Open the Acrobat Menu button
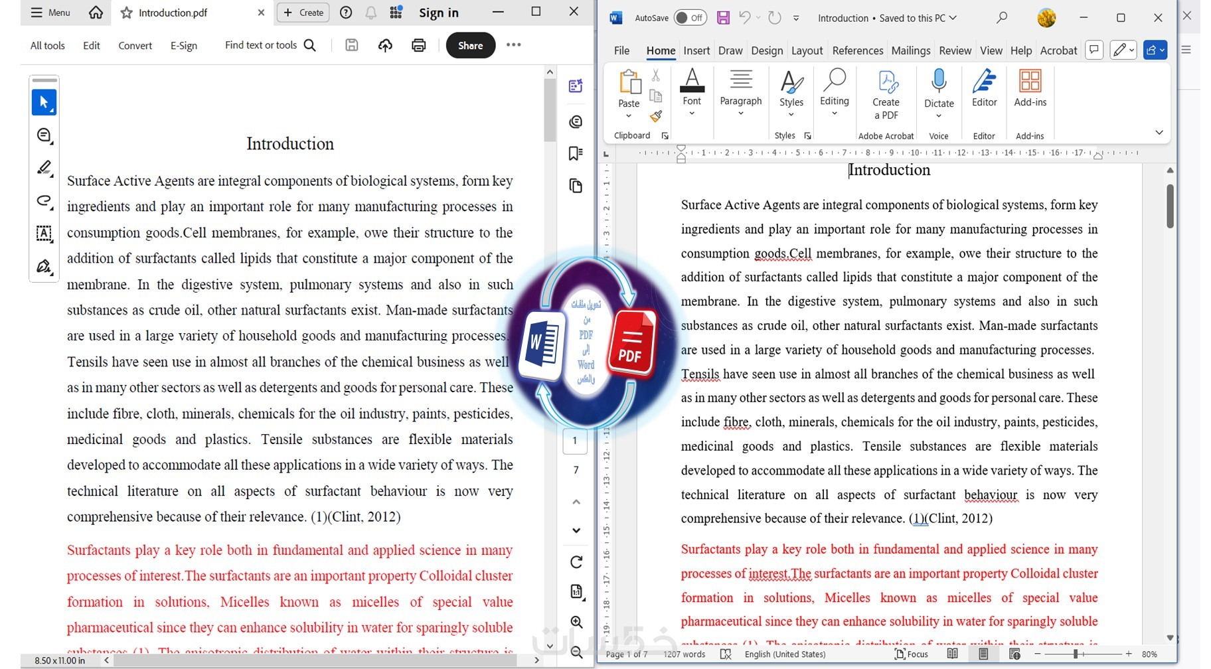This screenshot has height=669, width=1211. point(50,13)
